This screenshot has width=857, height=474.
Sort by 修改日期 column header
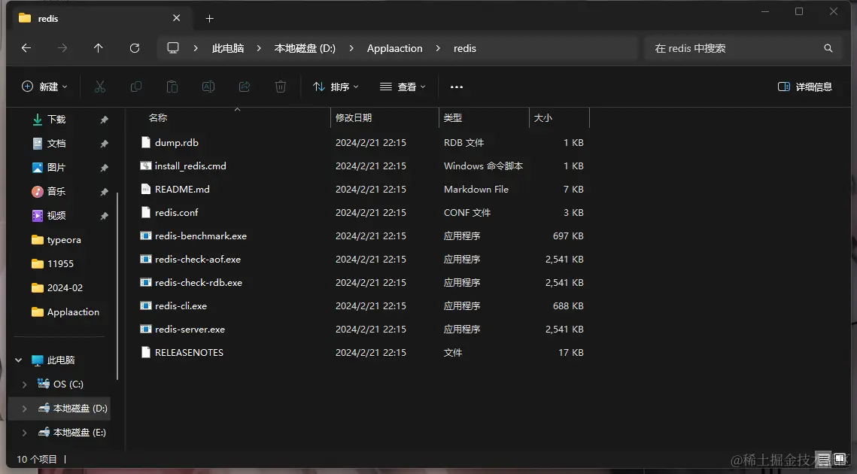tap(354, 117)
